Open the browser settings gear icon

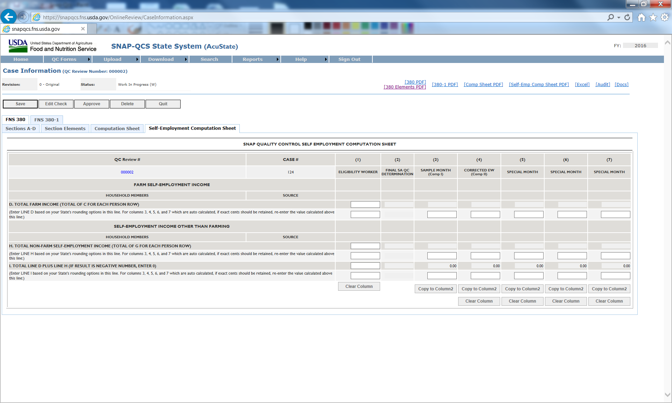[665, 17]
